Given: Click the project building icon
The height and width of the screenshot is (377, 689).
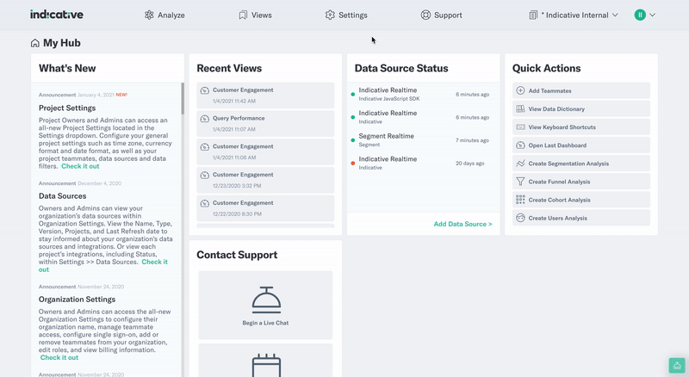Looking at the screenshot, I should pos(533,15).
